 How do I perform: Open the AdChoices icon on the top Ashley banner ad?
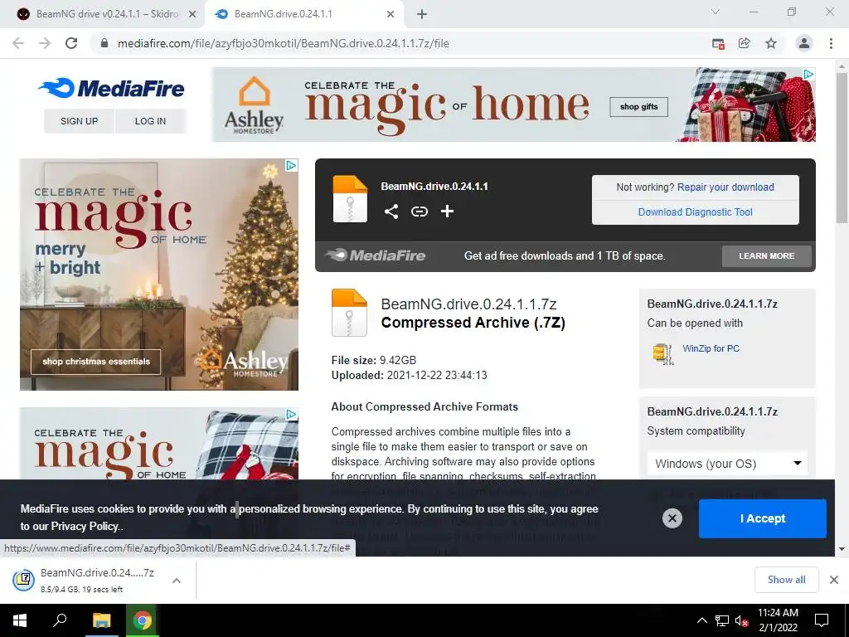point(808,74)
